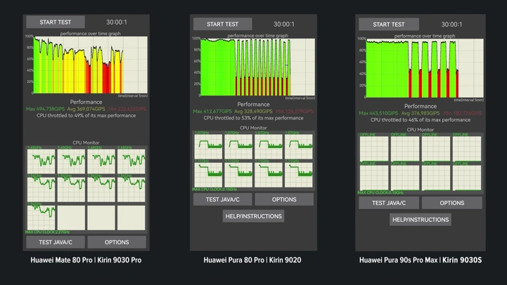
Task: Click the Avg 376,983GIPS value
Action: 421,113
